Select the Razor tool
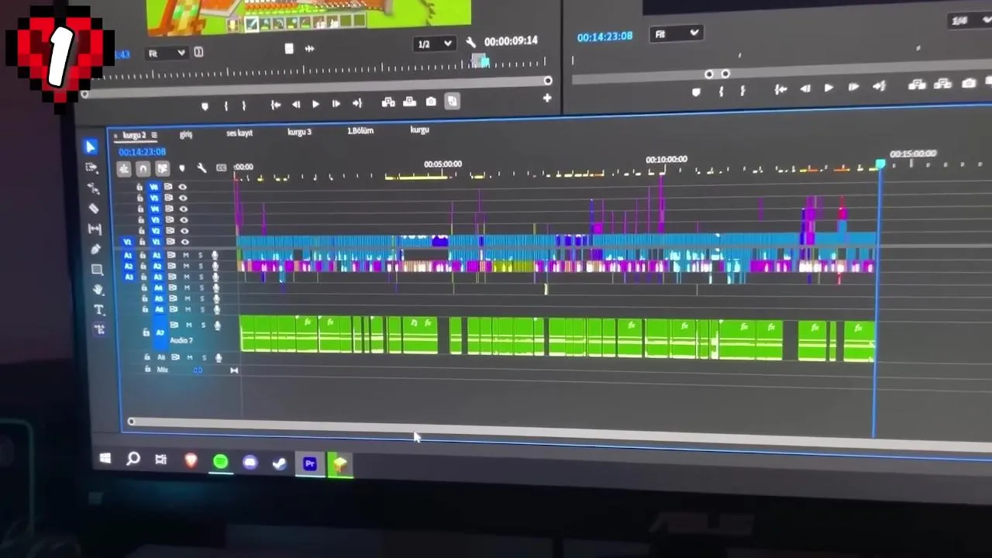The width and height of the screenshot is (992, 558). [94, 208]
